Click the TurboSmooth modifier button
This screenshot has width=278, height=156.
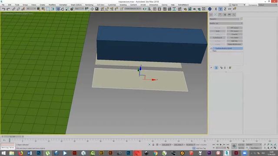(x=218, y=38)
